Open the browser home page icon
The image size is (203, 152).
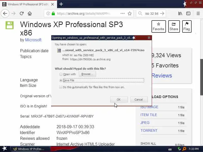(30, 13)
